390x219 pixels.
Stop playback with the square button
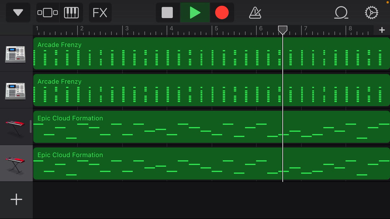[167, 13]
